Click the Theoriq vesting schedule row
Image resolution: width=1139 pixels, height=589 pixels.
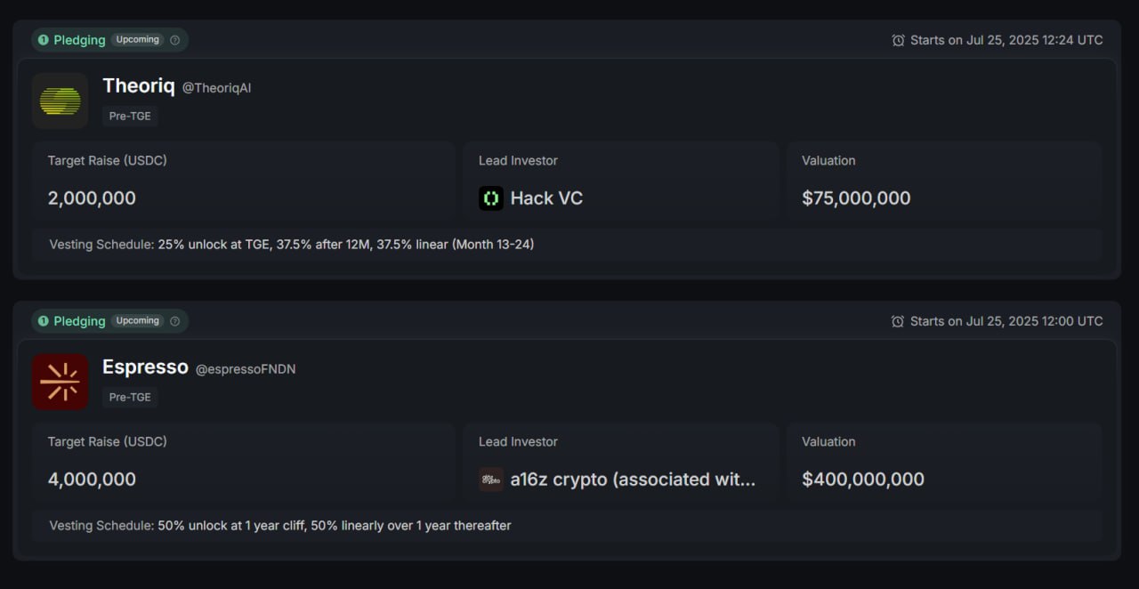pyautogui.click(x=567, y=244)
